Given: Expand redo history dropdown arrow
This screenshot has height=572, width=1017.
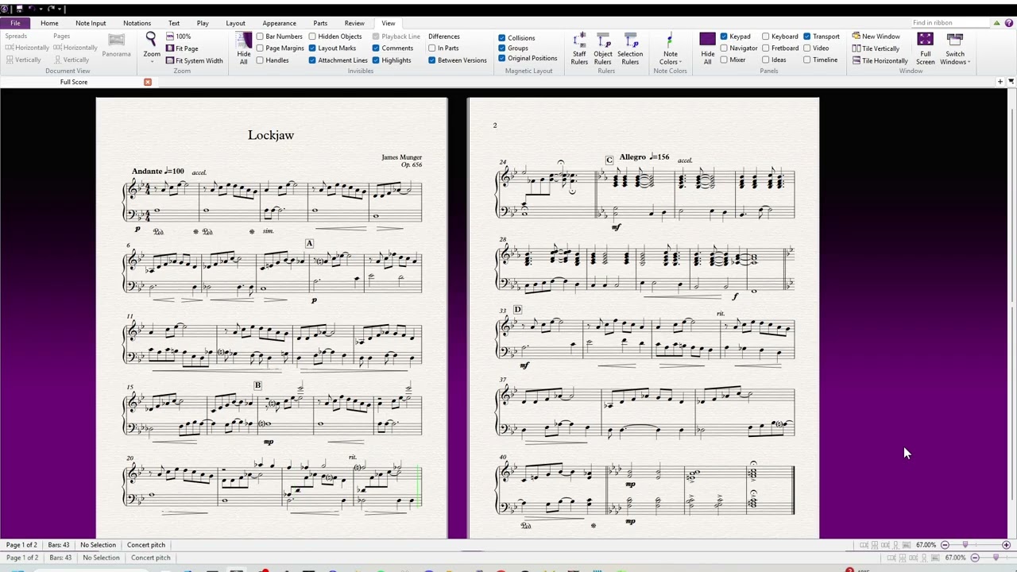Looking at the screenshot, I should click(x=60, y=9).
